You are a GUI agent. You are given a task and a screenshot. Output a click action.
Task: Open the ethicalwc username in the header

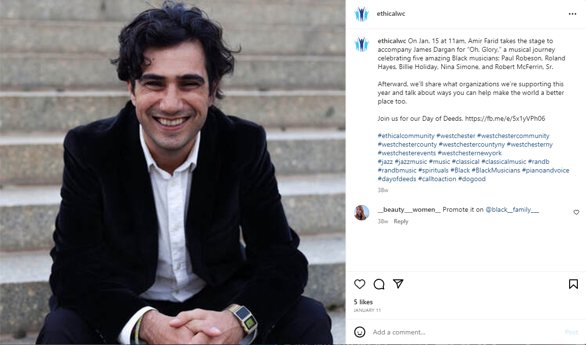click(391, 14)
